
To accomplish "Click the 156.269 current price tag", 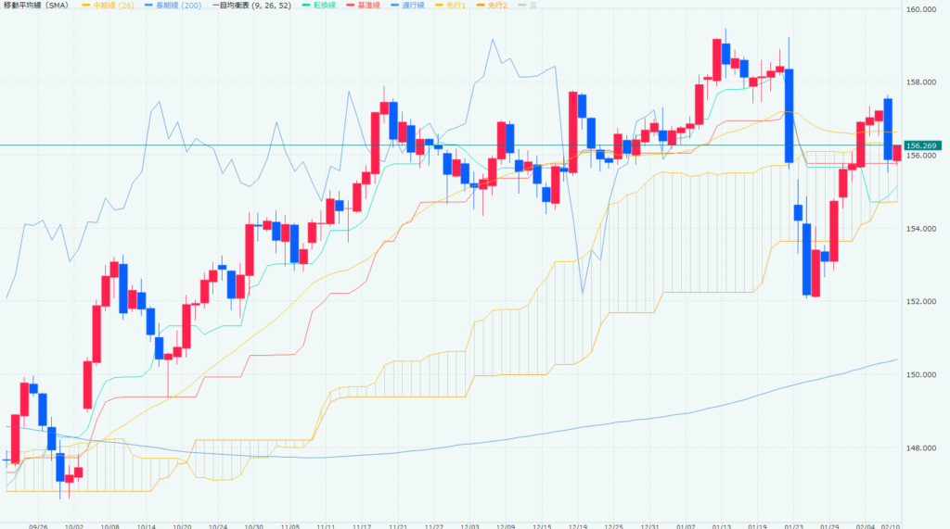I will pos(919,145).
